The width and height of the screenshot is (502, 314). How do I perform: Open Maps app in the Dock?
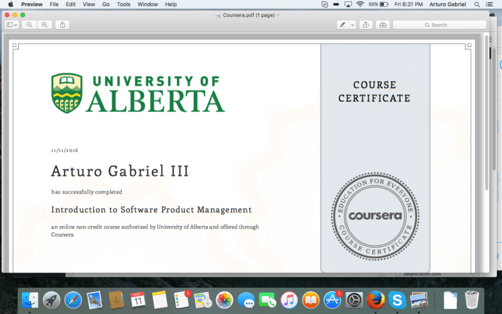point(203,300)
